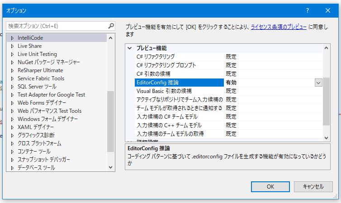
Task: Select 入力候補の C++ チーム モデル row
Action: click(x=228, y=125)
